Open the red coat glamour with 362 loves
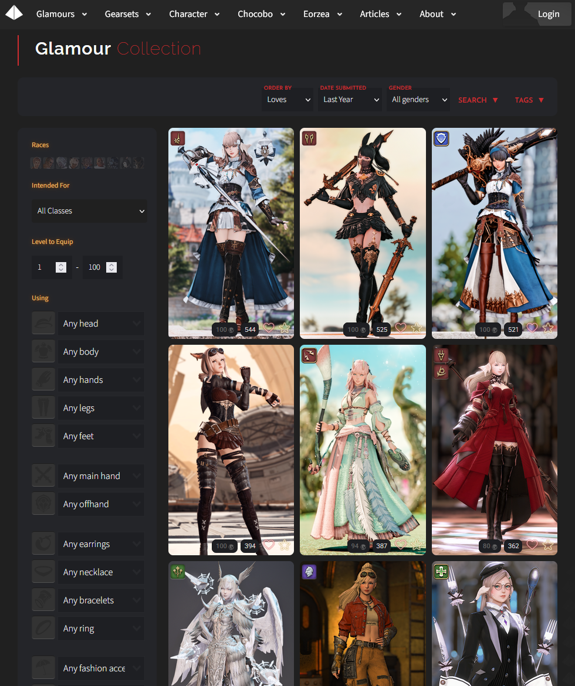The height and width of the screenshot is (686, 575). coord(495,450)
